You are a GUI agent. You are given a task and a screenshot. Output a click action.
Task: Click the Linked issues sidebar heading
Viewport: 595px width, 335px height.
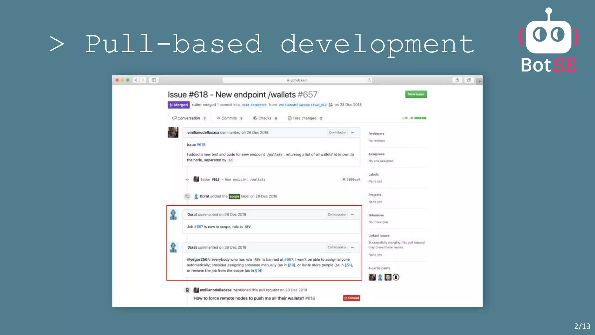(x=379, y=236)
